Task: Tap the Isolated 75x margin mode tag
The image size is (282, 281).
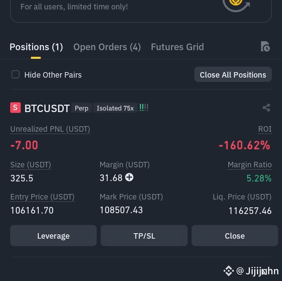Action: (x=115, y=108)
